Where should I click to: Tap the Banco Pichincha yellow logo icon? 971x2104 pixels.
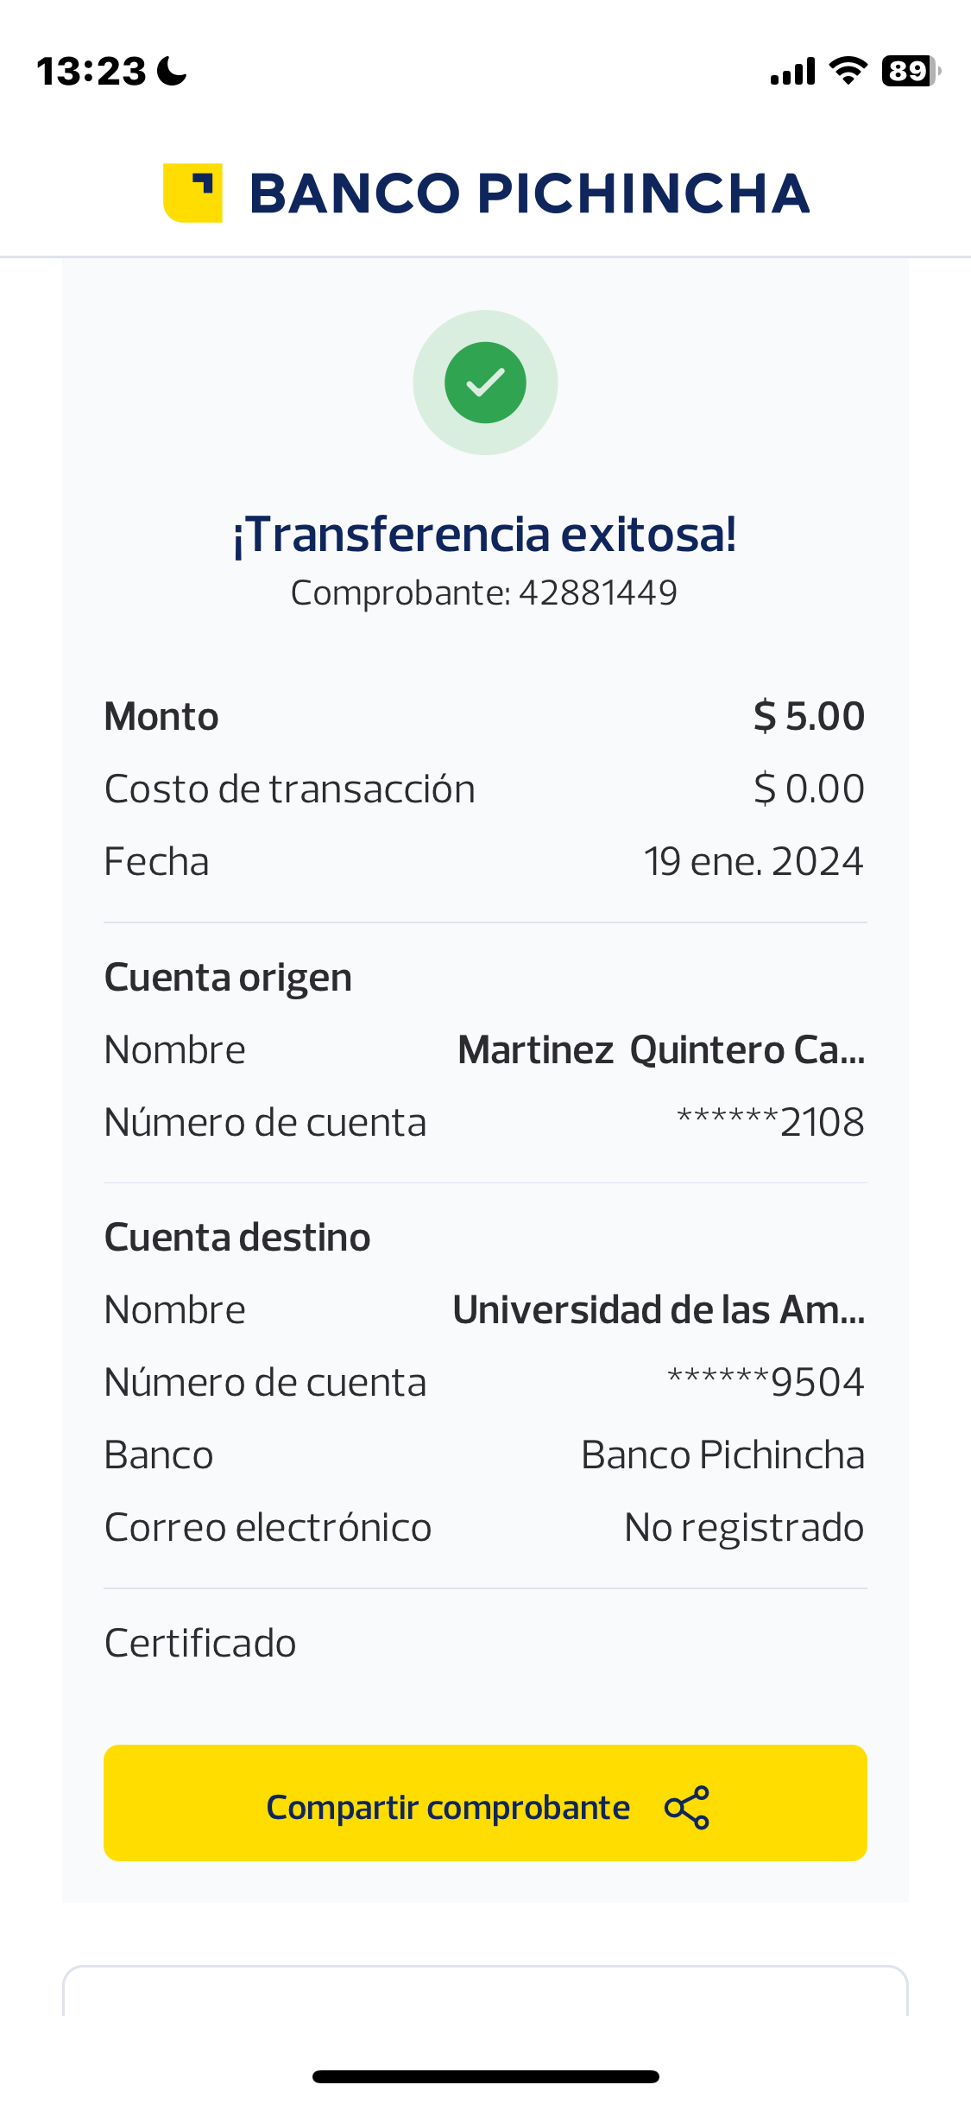click(x=192, y=193)
